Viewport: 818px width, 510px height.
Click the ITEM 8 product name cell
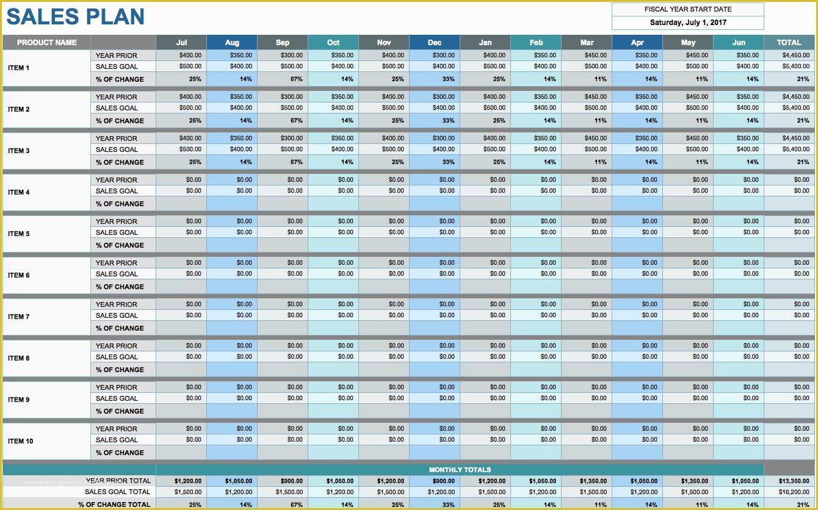tap(47, 358)
